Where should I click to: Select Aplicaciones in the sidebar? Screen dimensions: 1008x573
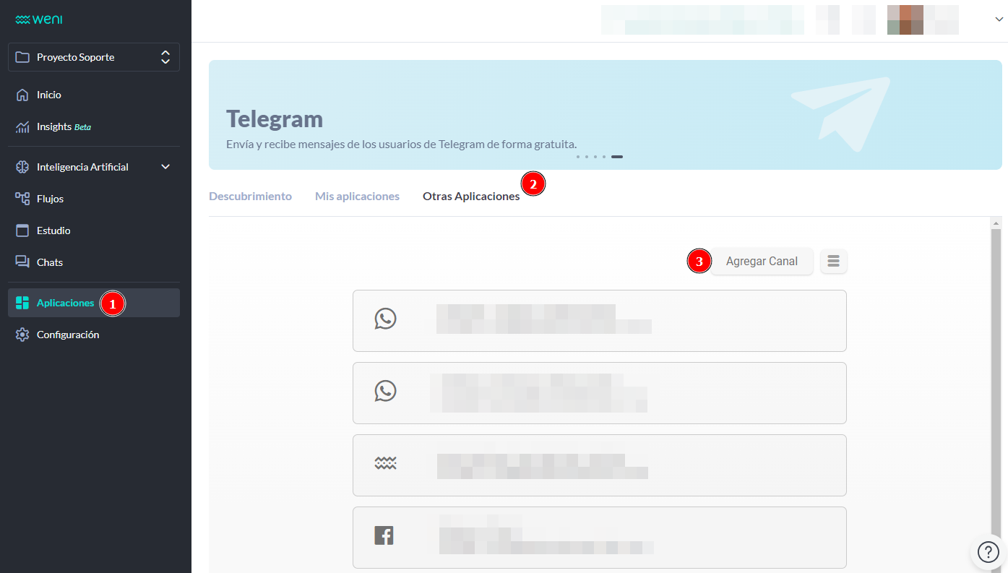(94, 303)
